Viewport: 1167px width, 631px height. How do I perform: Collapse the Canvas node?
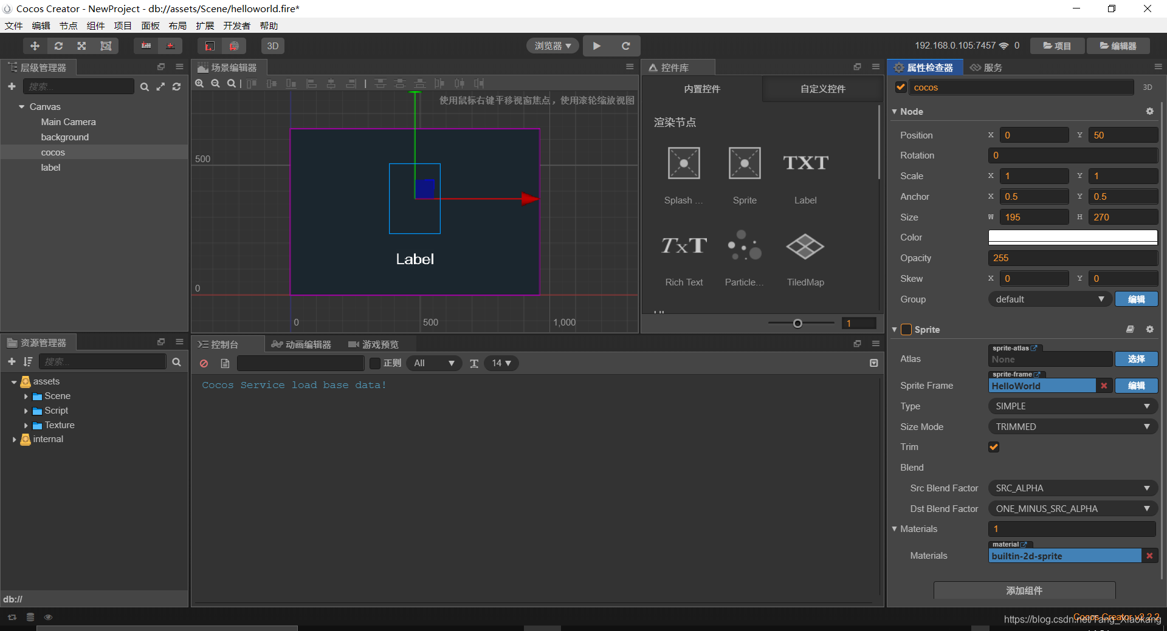tap(22, 107)
